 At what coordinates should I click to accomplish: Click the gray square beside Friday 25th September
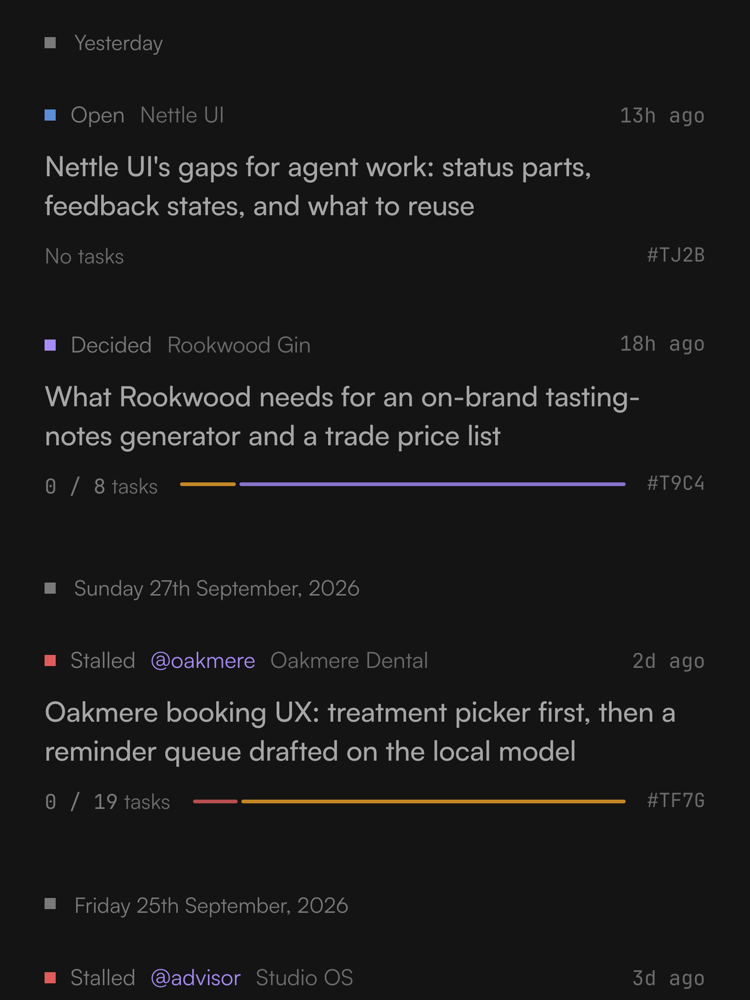(x=51, y=904)
